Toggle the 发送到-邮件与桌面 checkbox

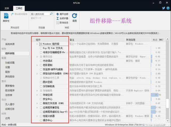(x=41, y=69)
